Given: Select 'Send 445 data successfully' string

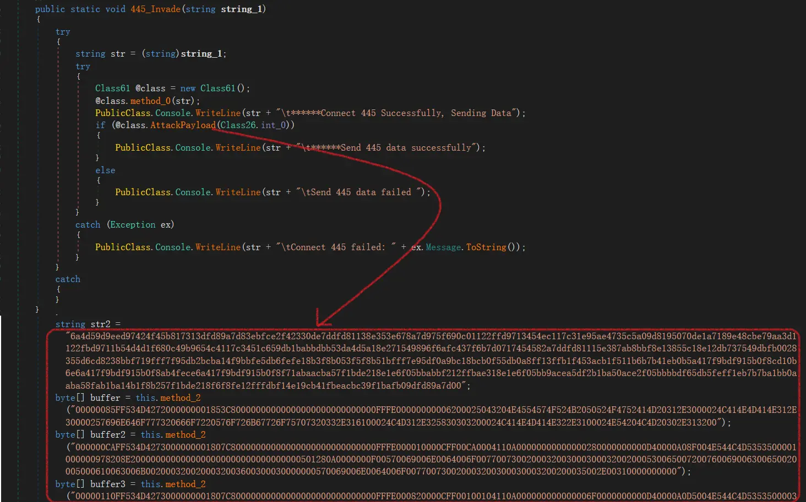Looking at the screenshot, I should pyautogui.click(x=406, y=148).
